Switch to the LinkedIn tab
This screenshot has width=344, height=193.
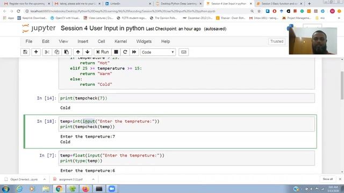[128, 4]
